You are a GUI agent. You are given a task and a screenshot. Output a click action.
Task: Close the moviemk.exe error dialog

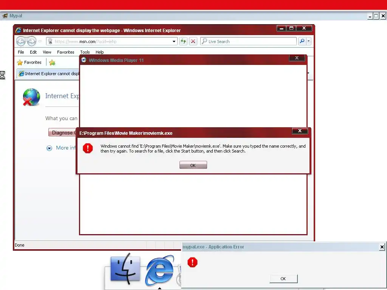pyautogui.click(x=300, y=131)
